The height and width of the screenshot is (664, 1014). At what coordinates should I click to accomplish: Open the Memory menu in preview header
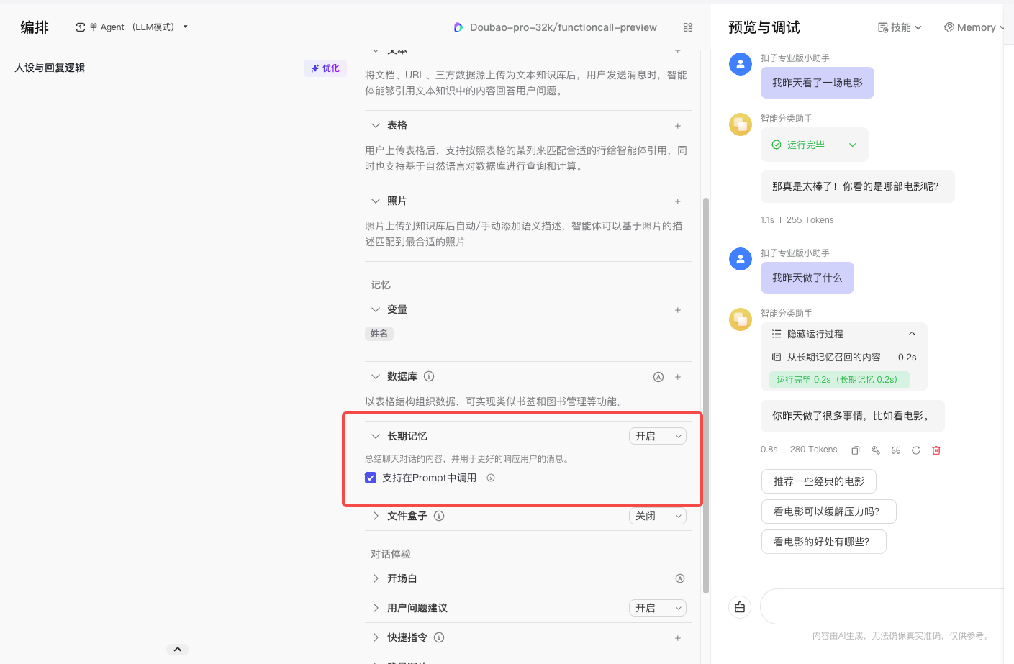click(974, 27)
